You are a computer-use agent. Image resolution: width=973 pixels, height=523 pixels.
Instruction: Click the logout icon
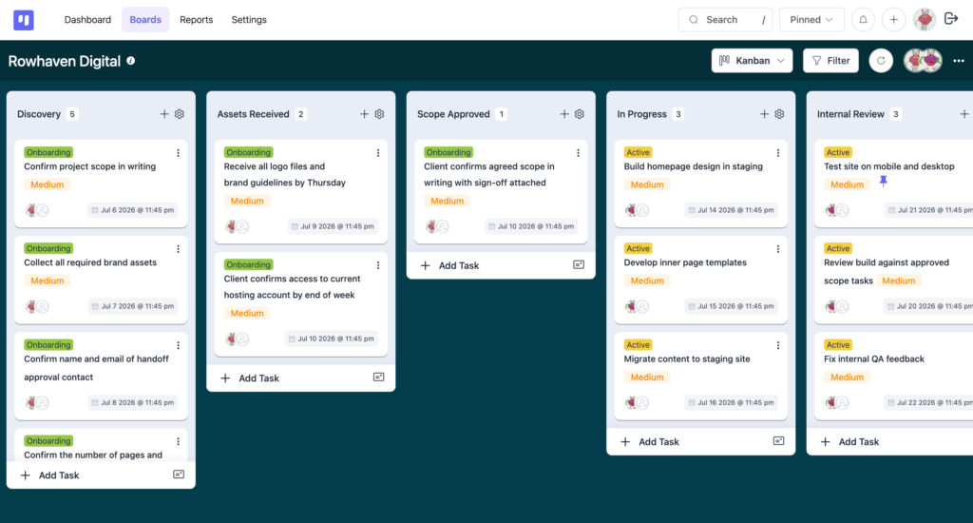[x=951, y=19]
